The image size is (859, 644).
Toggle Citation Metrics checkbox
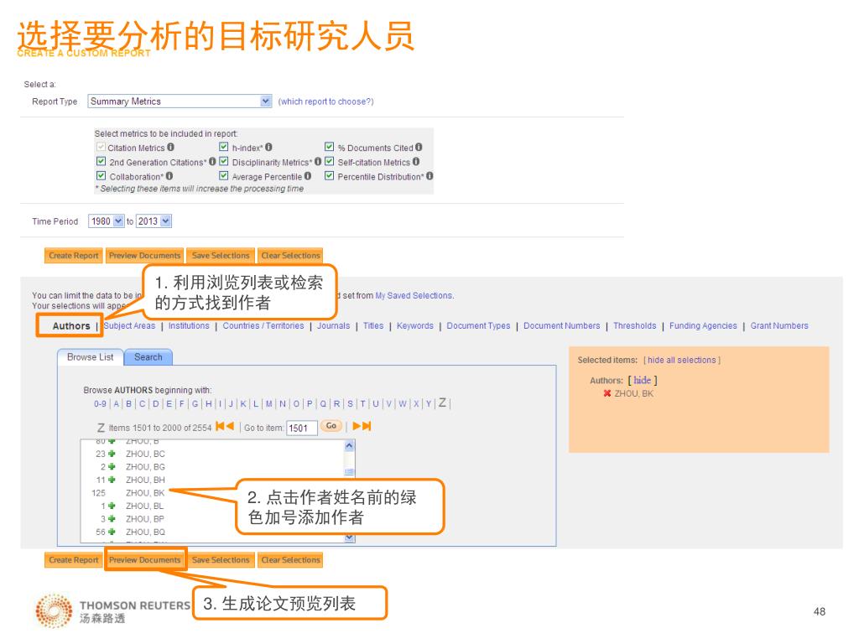click(101, 147)
